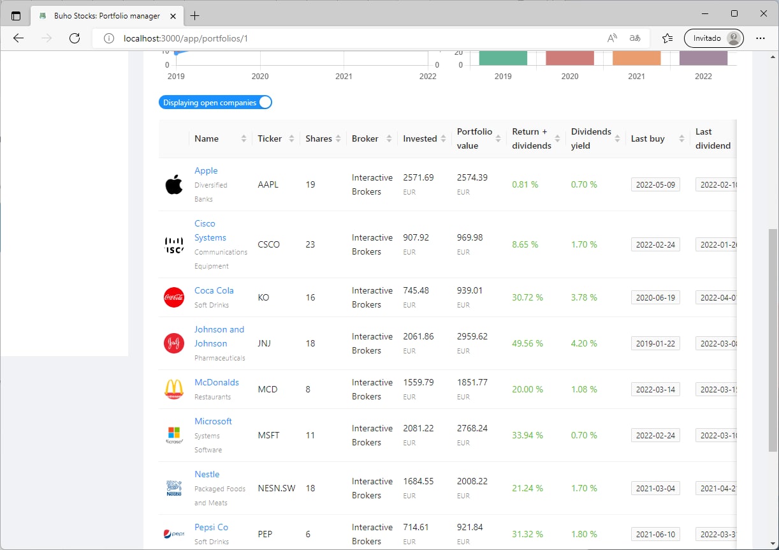This screenshot has height=550, width=779.
Task: Click the 4.20 % dividends yield value
Action: click(585, 343)
